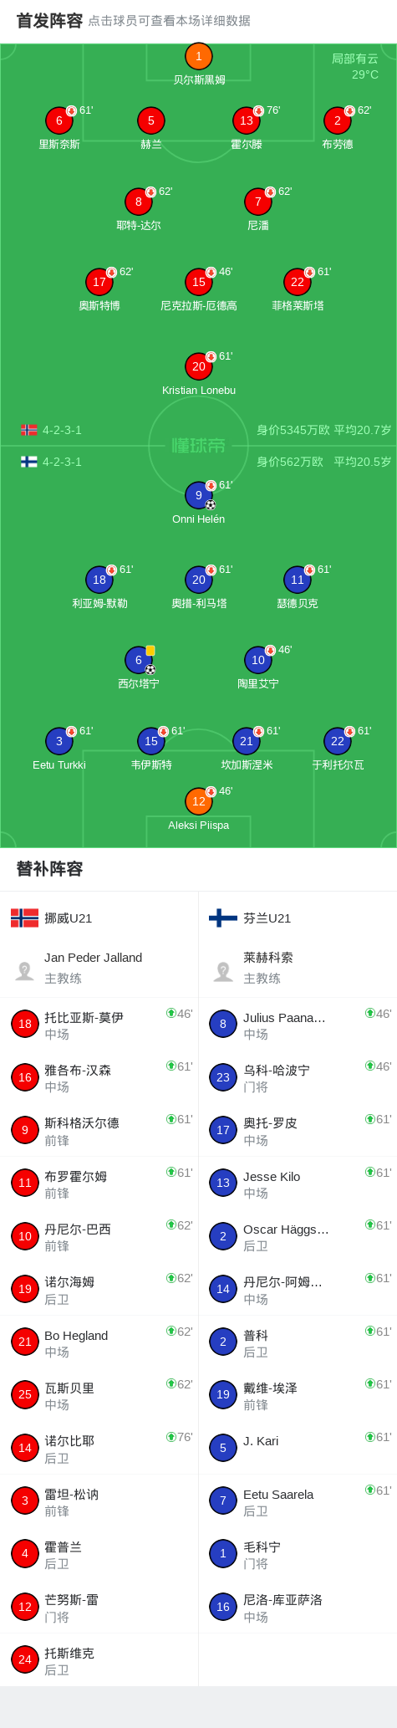This screenshot has height=1728, width=397.
Task: Open coach Jan Peder Jalland avatar
Action: (x=25, y=970)
